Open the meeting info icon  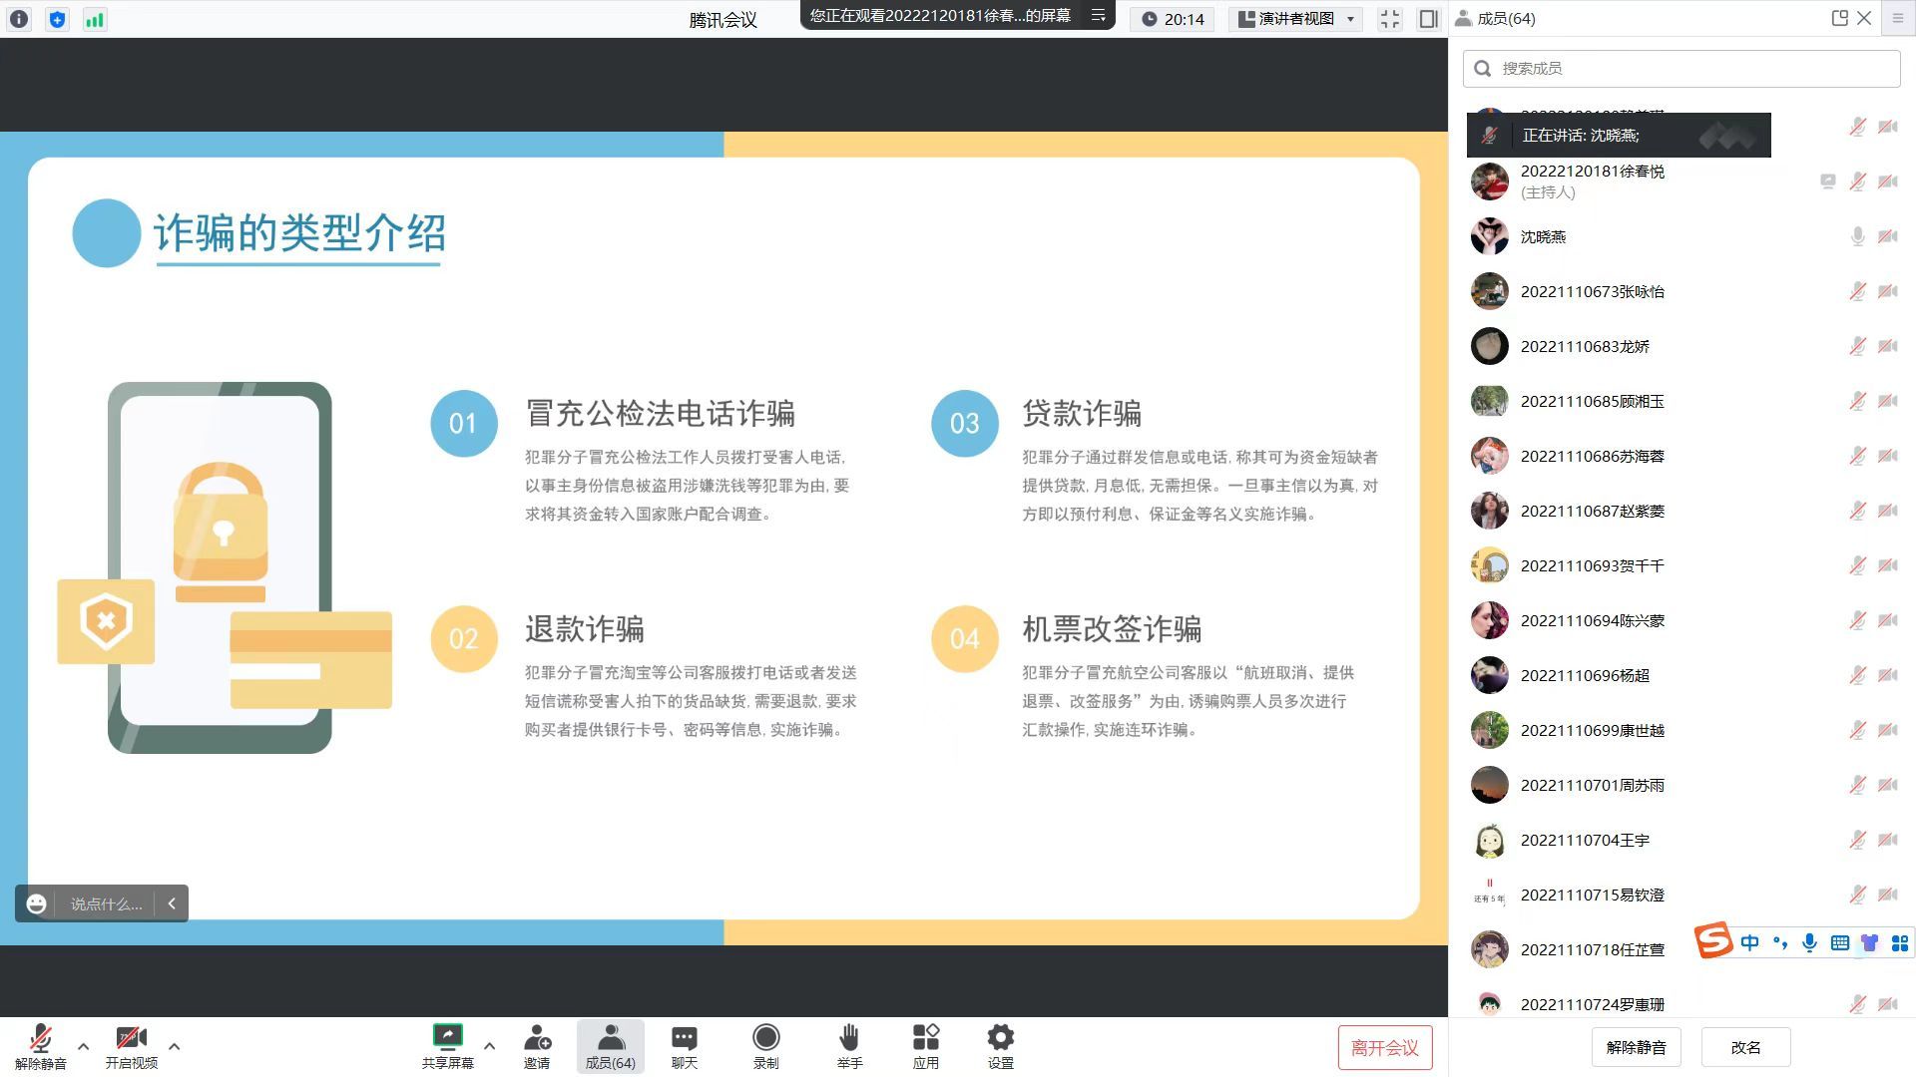pos(19,19)
